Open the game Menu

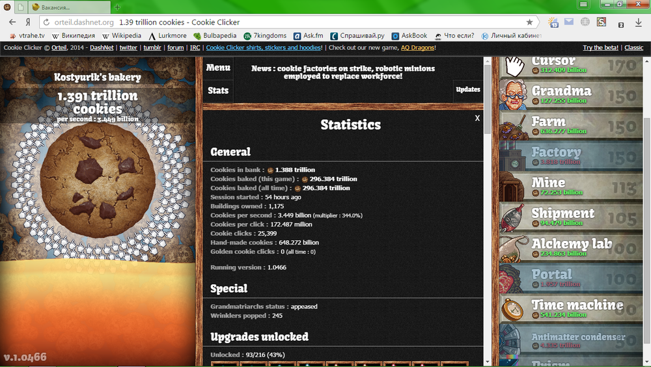click(218, 68)
